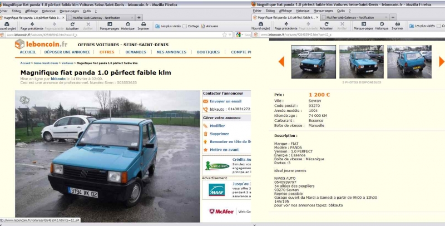Click Modifier to edit the listing
This screenshot has width=445, height=226.
point(217,126)
